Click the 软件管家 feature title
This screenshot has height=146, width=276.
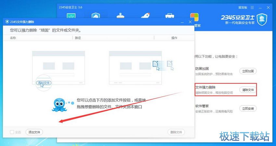pyautogui.click(x=202, y=106)
